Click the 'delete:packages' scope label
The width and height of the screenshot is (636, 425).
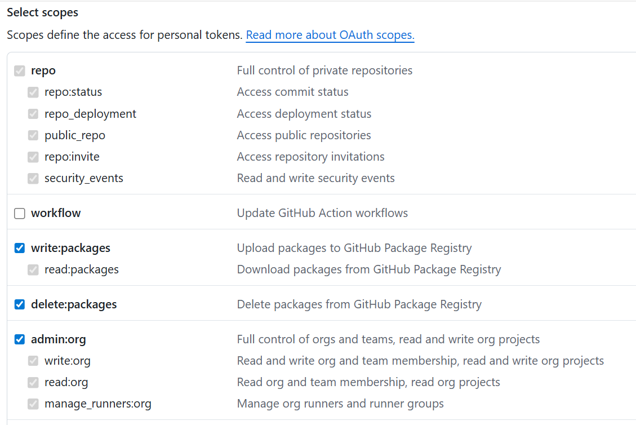point(74,304)
